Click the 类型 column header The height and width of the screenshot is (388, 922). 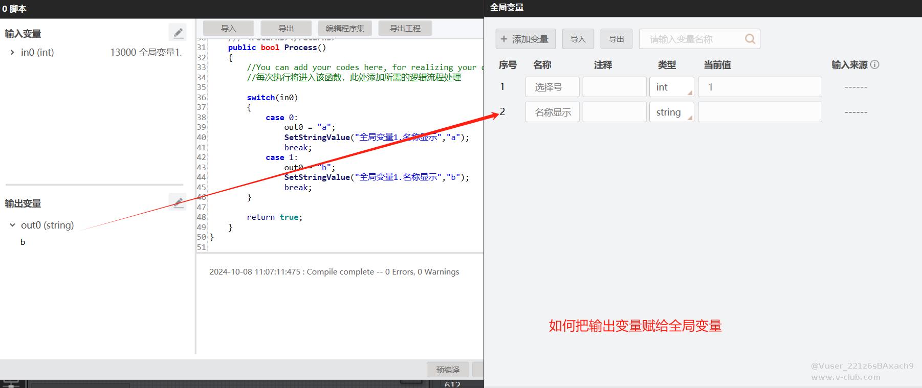667,65
